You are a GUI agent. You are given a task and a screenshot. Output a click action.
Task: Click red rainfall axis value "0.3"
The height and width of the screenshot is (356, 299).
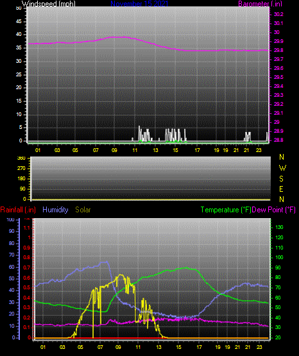pos(27,308)
